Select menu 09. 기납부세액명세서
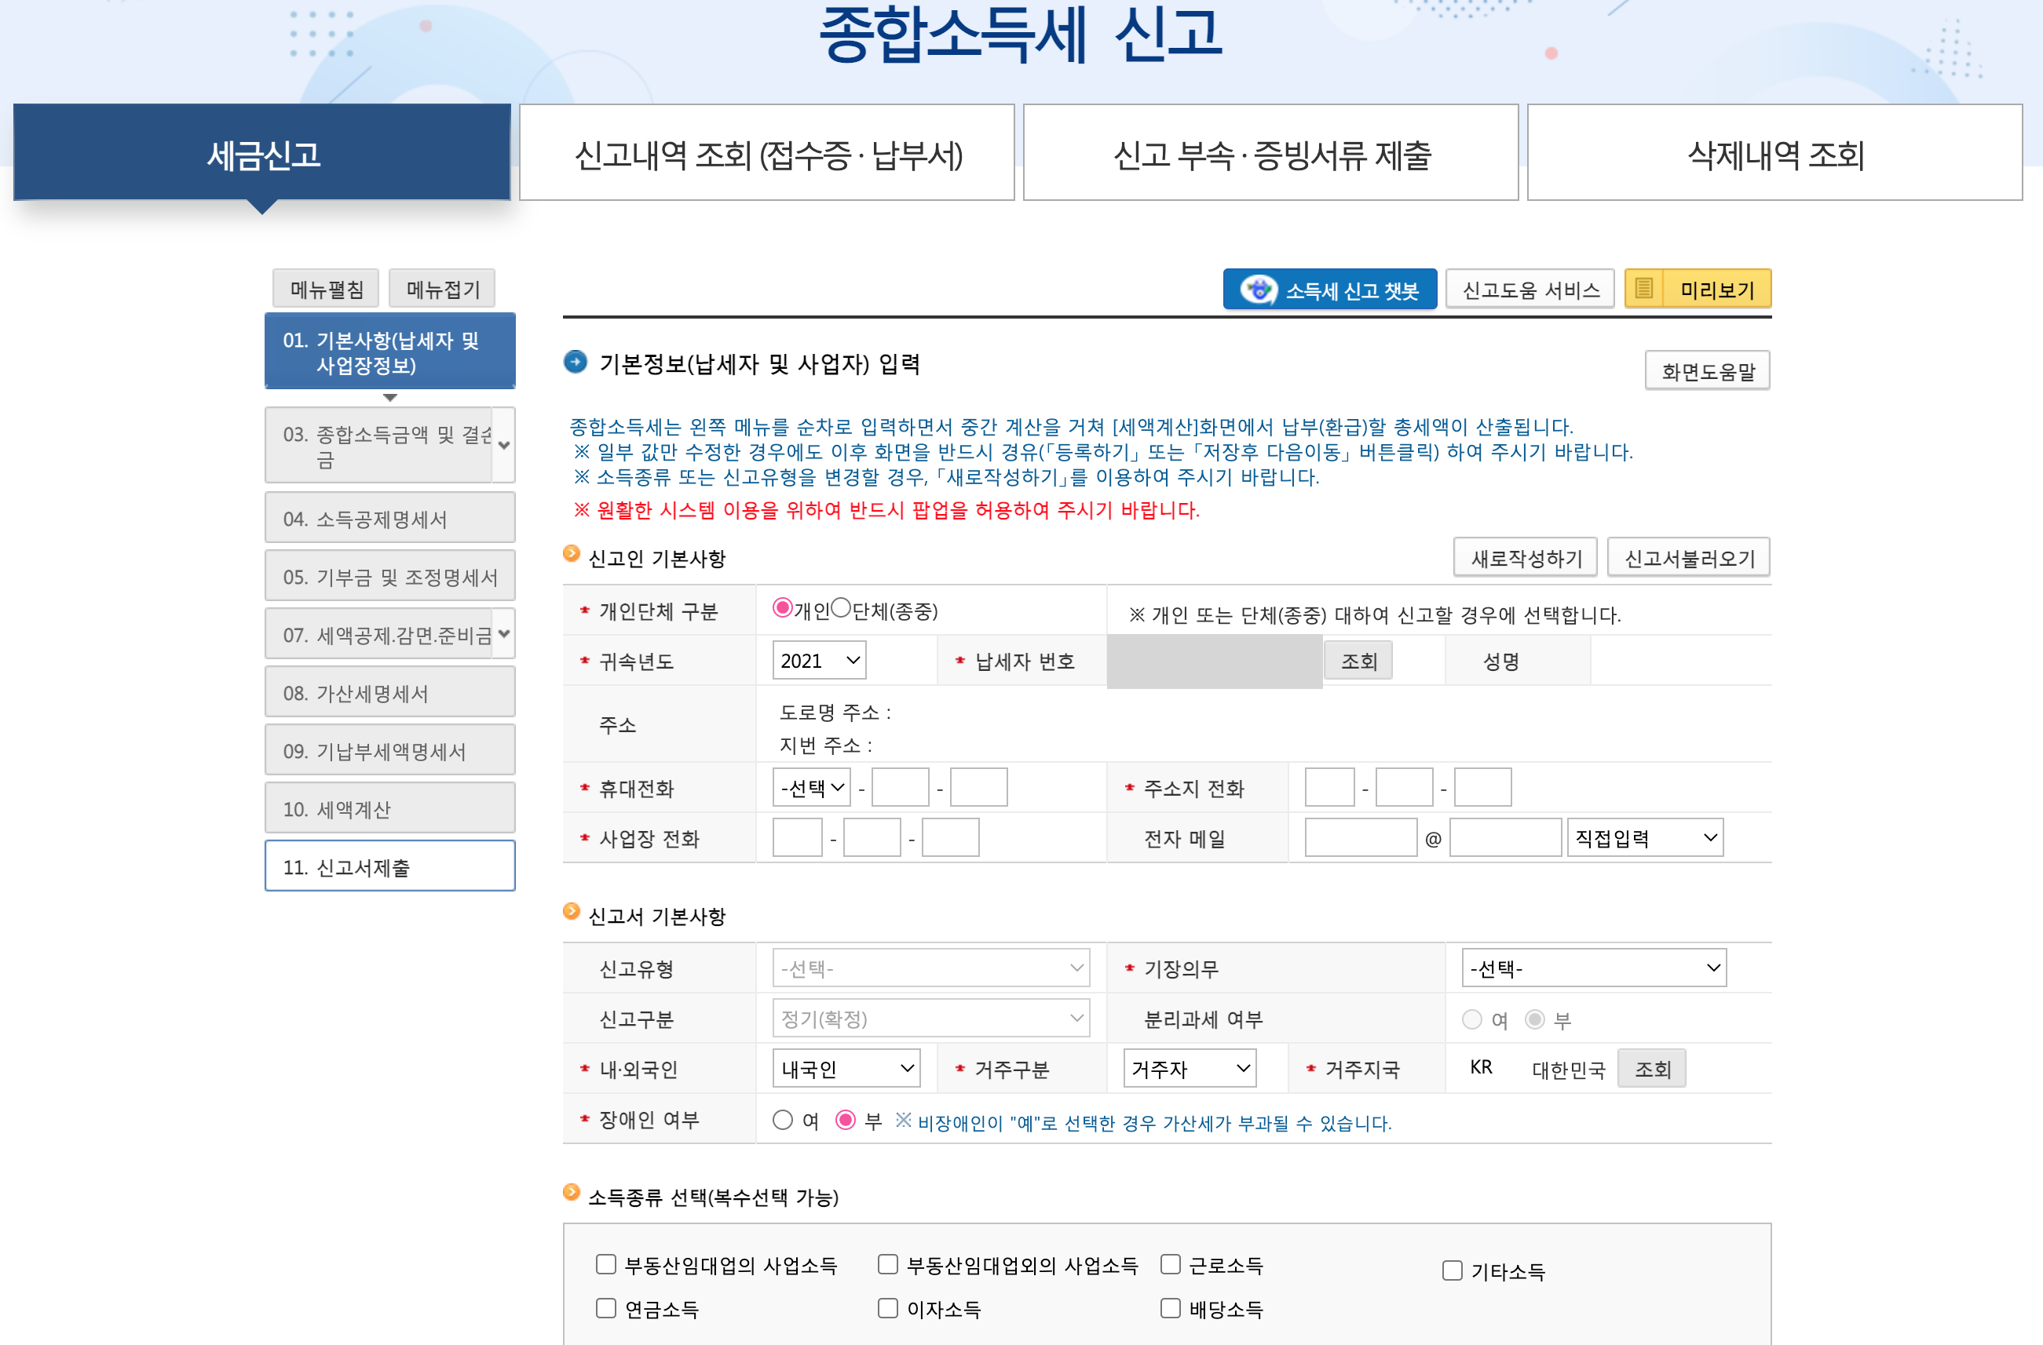Screen dimensions: 2043x1345 (x=389, y=750)
